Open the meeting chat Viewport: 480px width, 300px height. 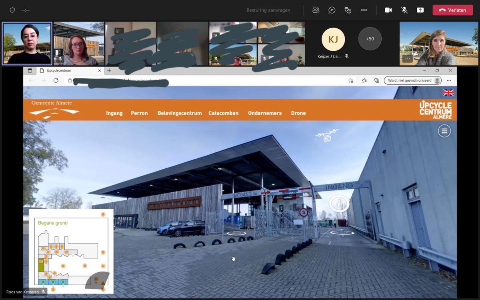pyautogui.click(x=332, y=10)
